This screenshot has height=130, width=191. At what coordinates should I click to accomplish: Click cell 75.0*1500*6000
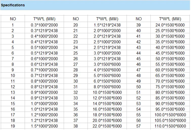(170, 87)
